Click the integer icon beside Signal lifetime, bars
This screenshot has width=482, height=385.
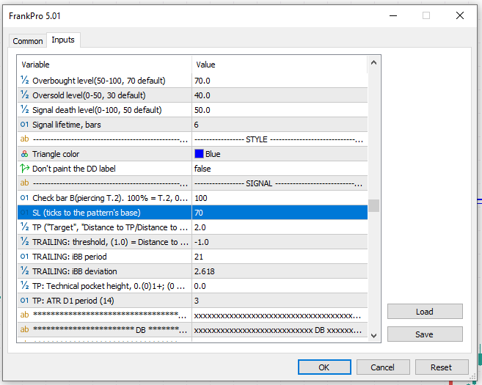(24, 125)
